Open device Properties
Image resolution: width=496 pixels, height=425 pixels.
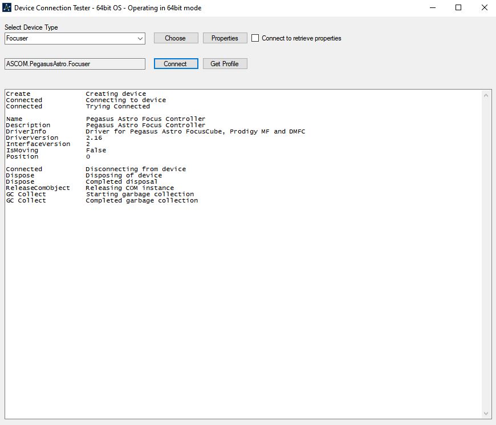coord(225,38)
